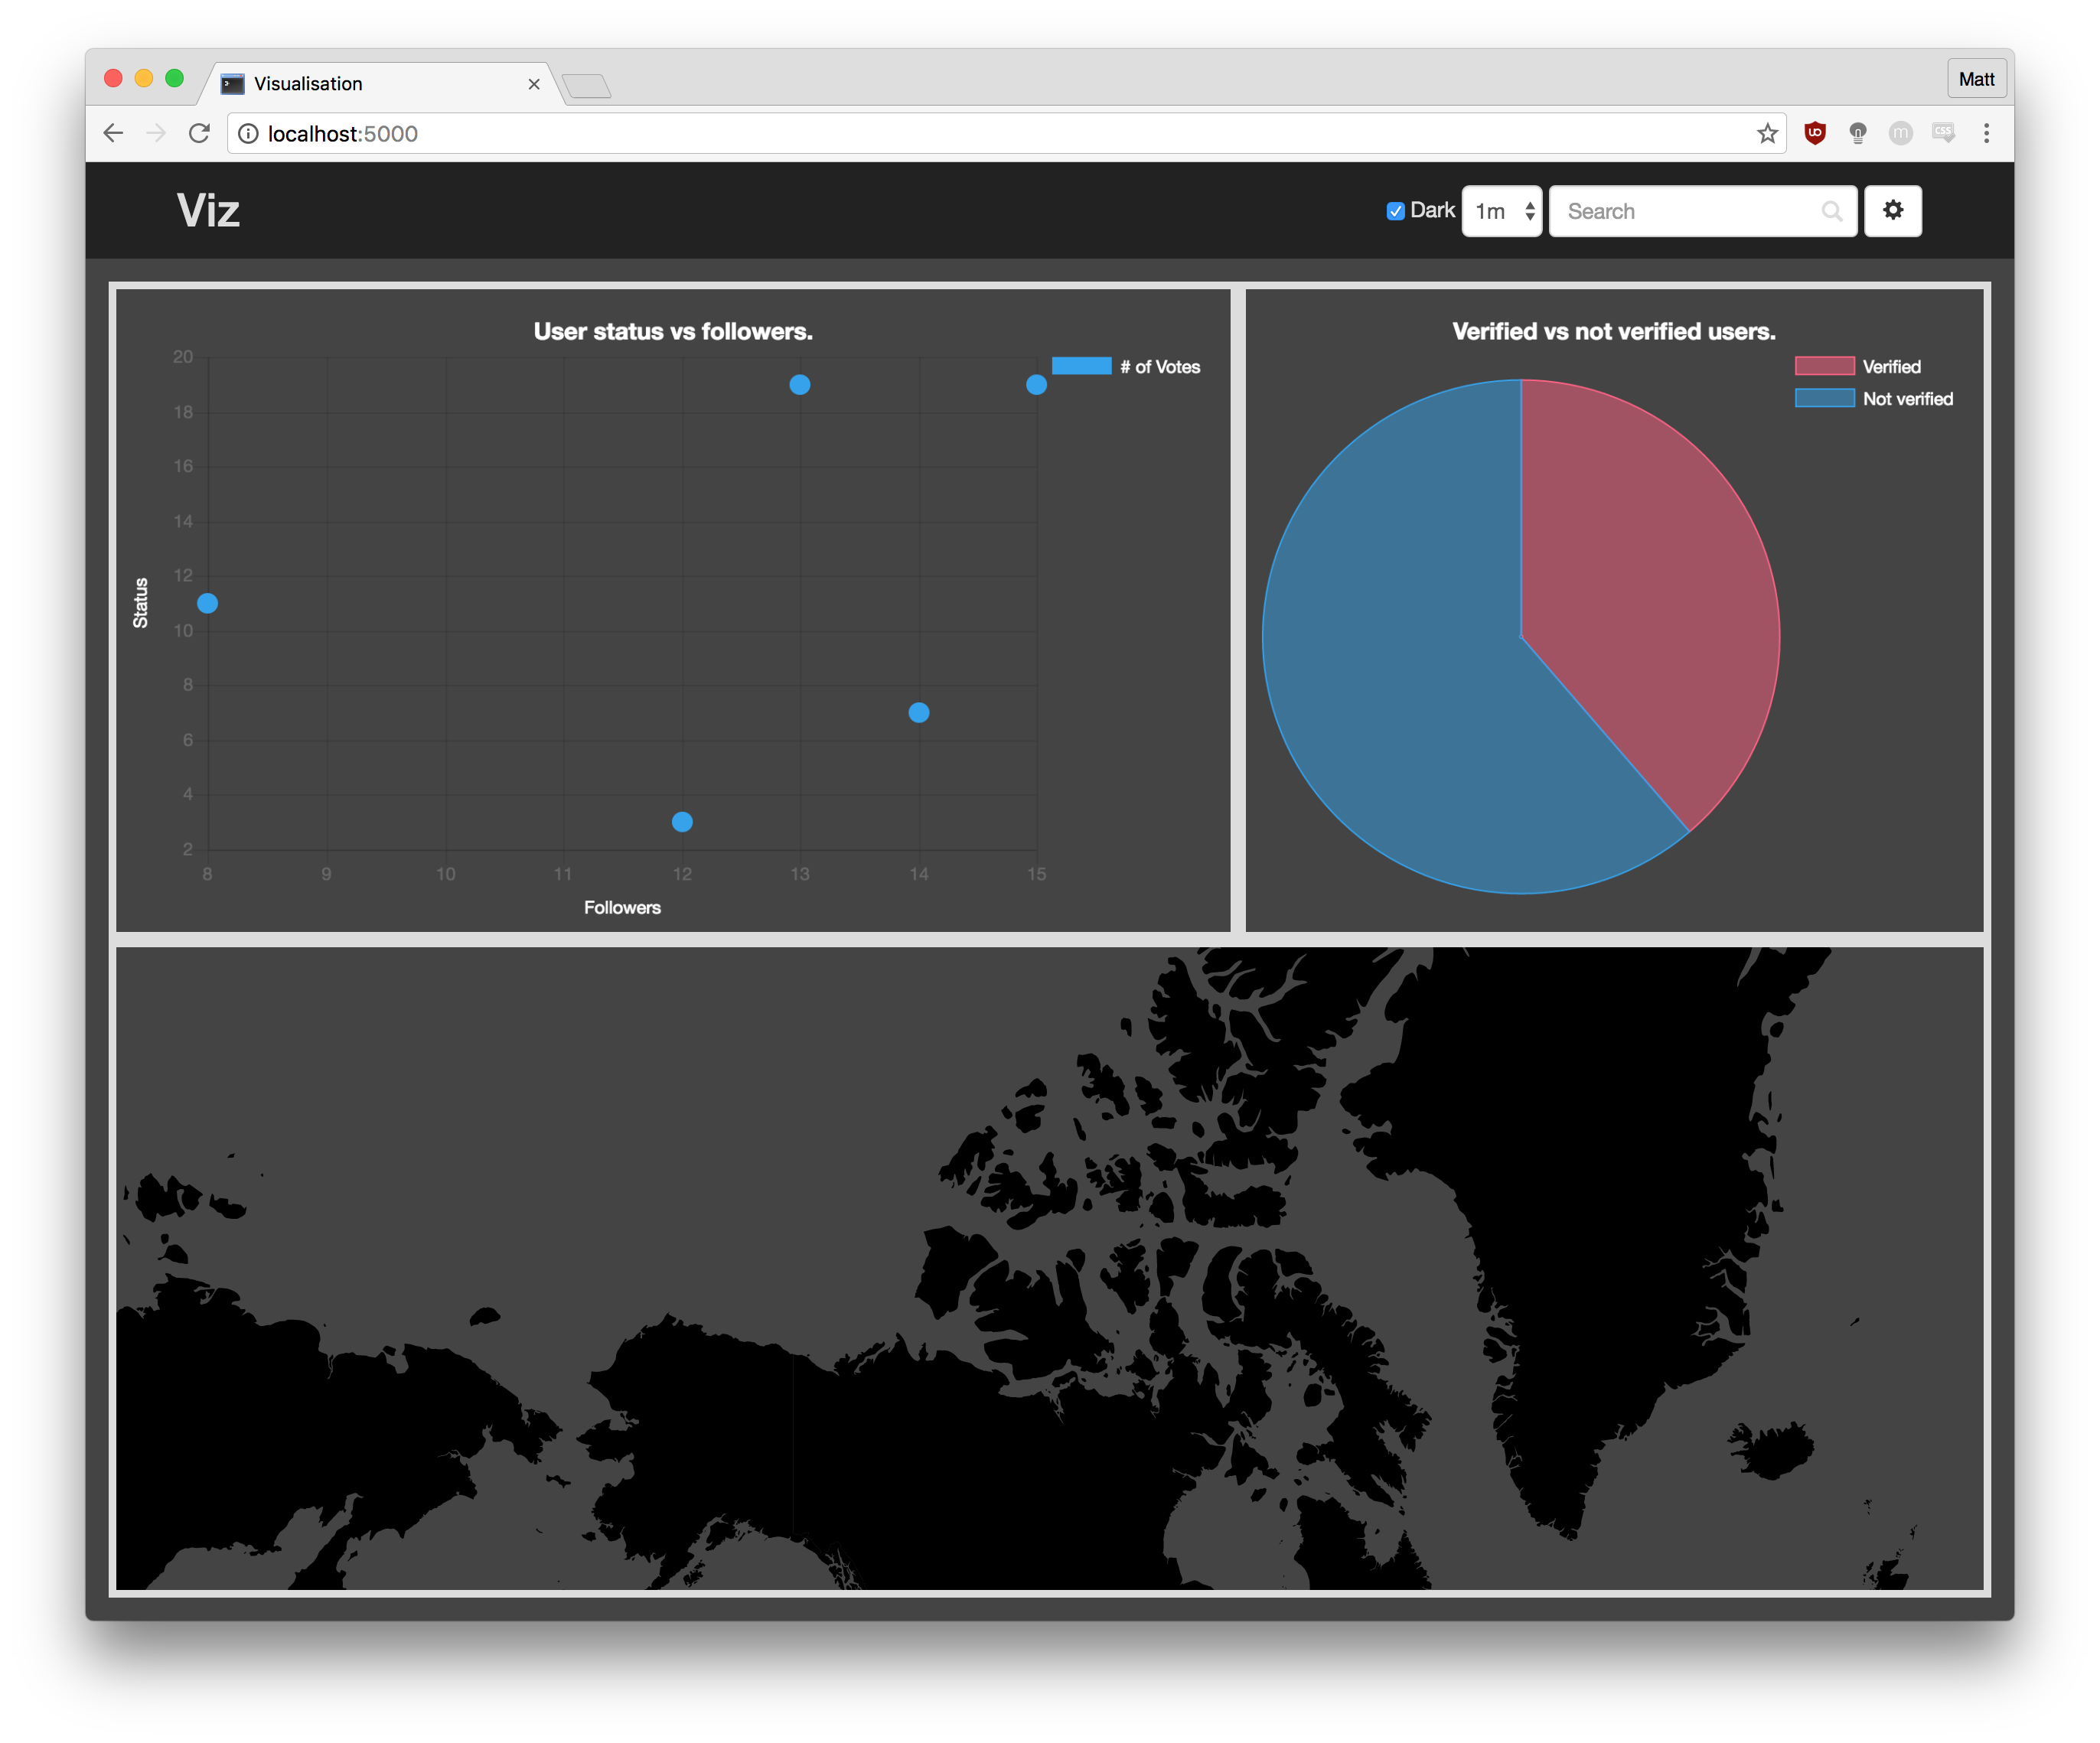Click the Viz brand link
This screenshot has height=1743, width=2100.
[208, 211]
